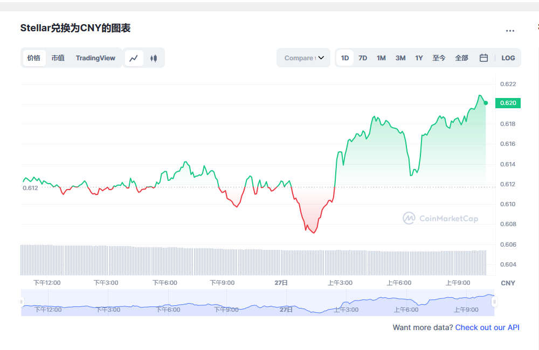Image resolution: width=539 pixels, height=350 pixels.
Task: Select the 1M time range
Action: [x=381, y=58]
